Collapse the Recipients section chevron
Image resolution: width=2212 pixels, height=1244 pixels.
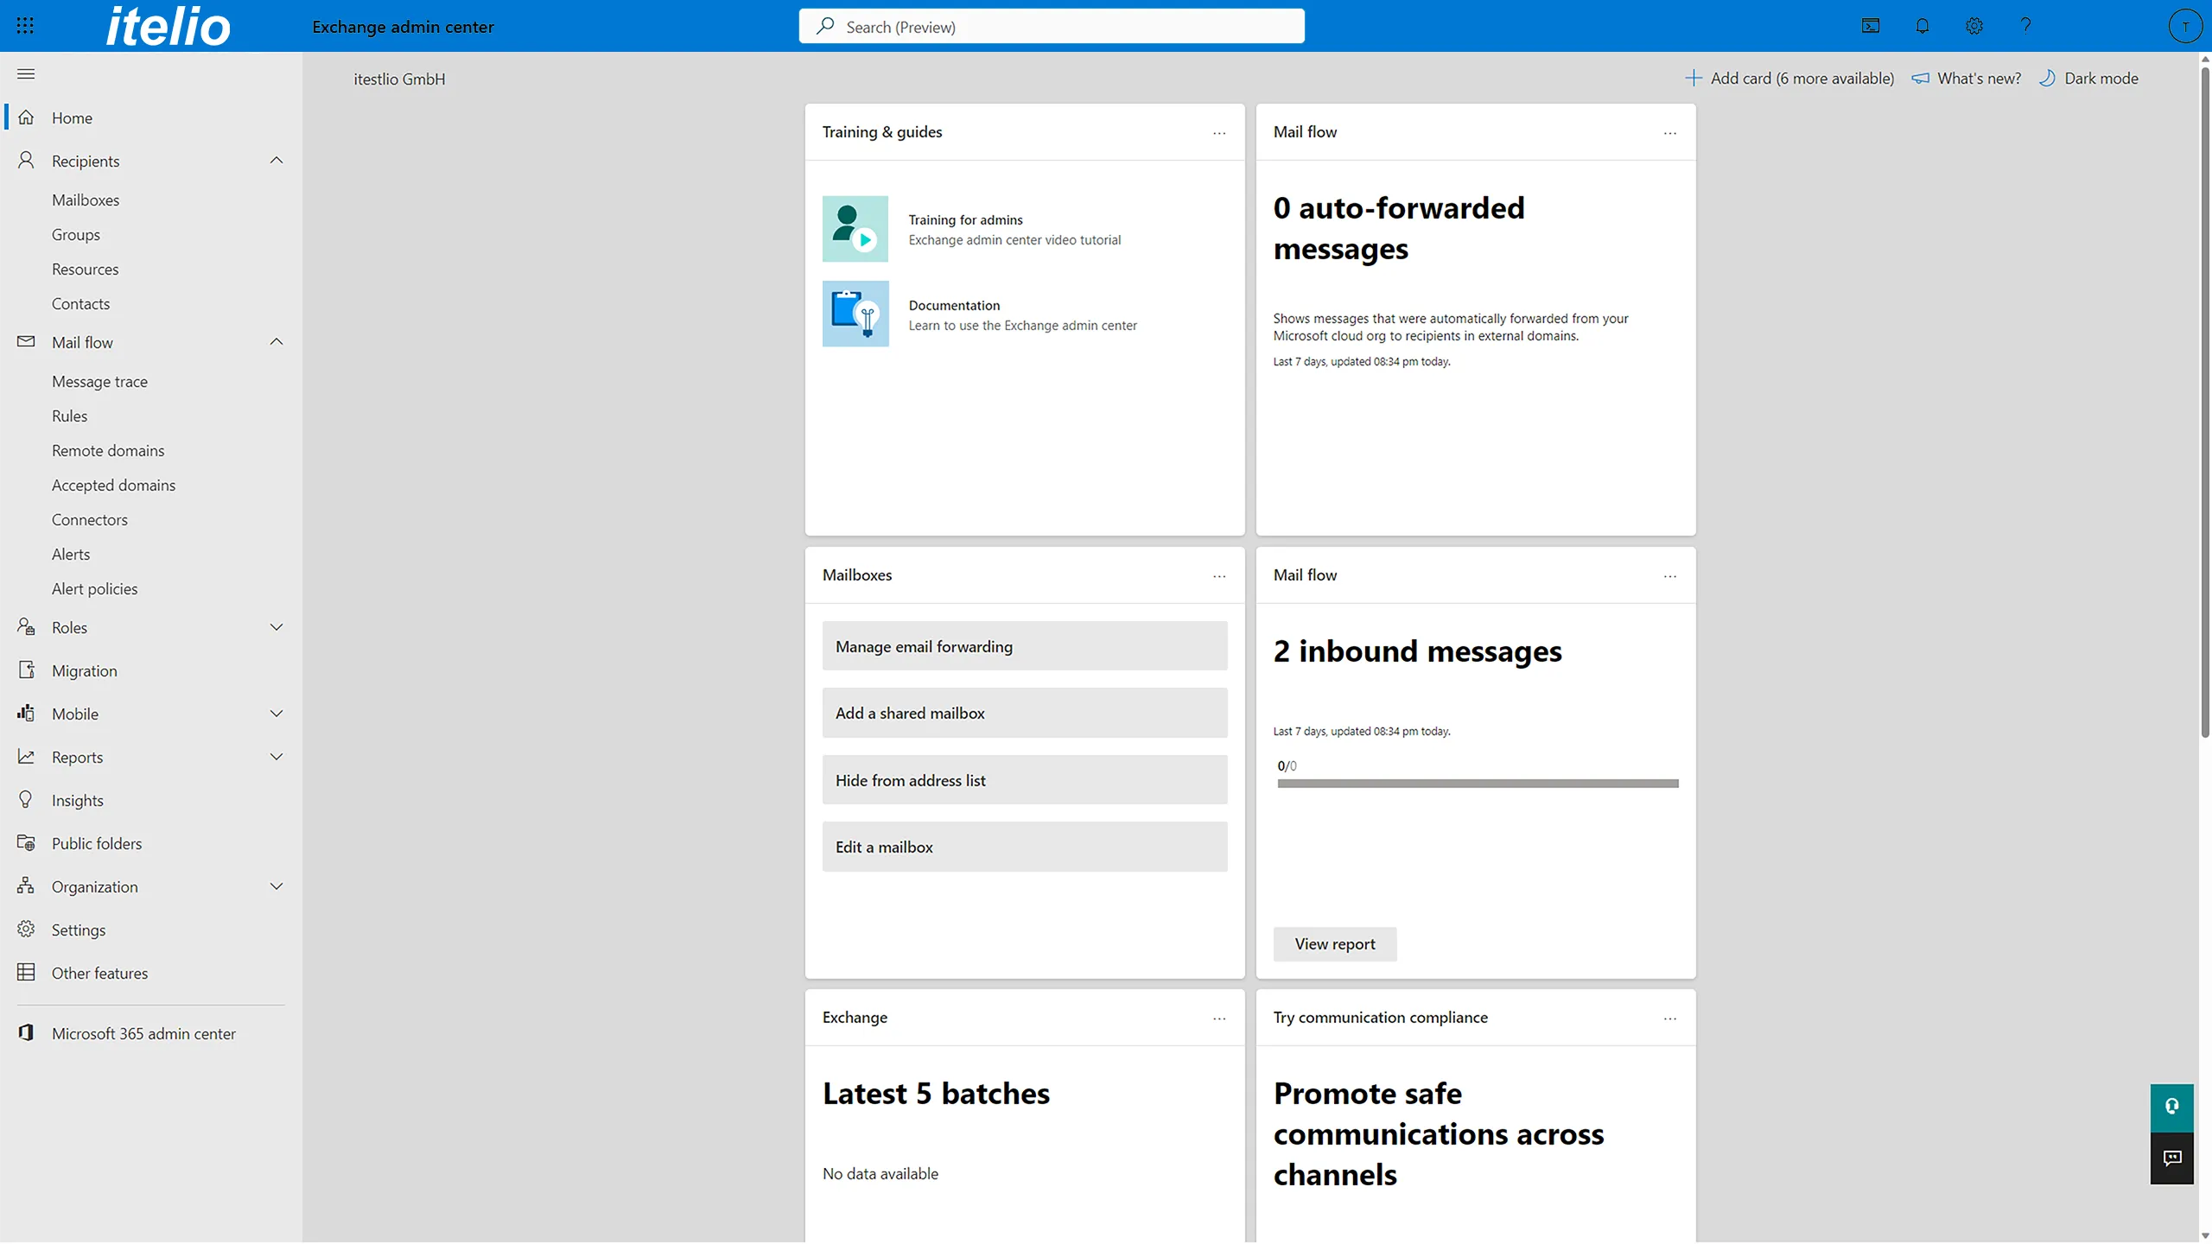click(276, 161)
